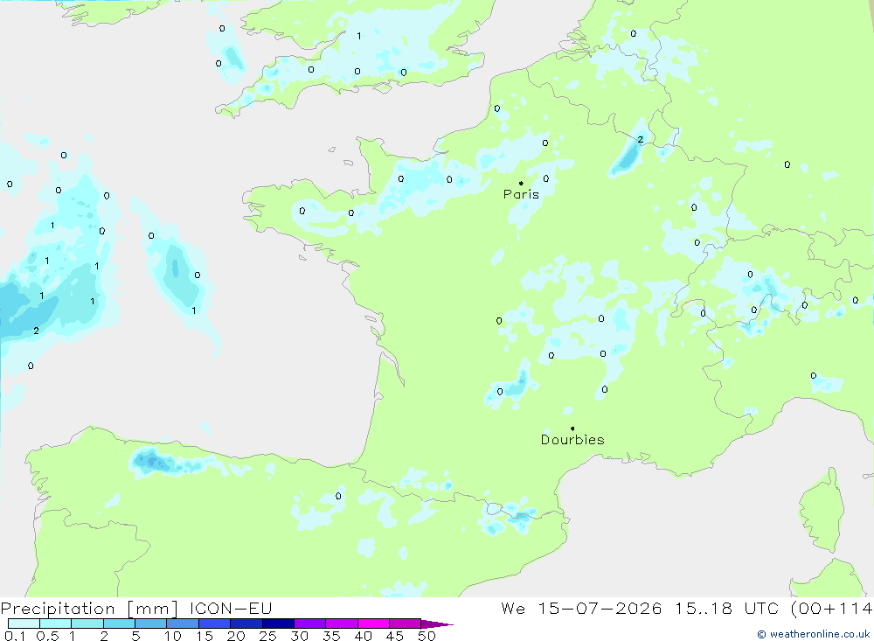Pick the 30–35 mm legend swatch
The height and width of the screenshot is (641, 874).
[310, 624]
